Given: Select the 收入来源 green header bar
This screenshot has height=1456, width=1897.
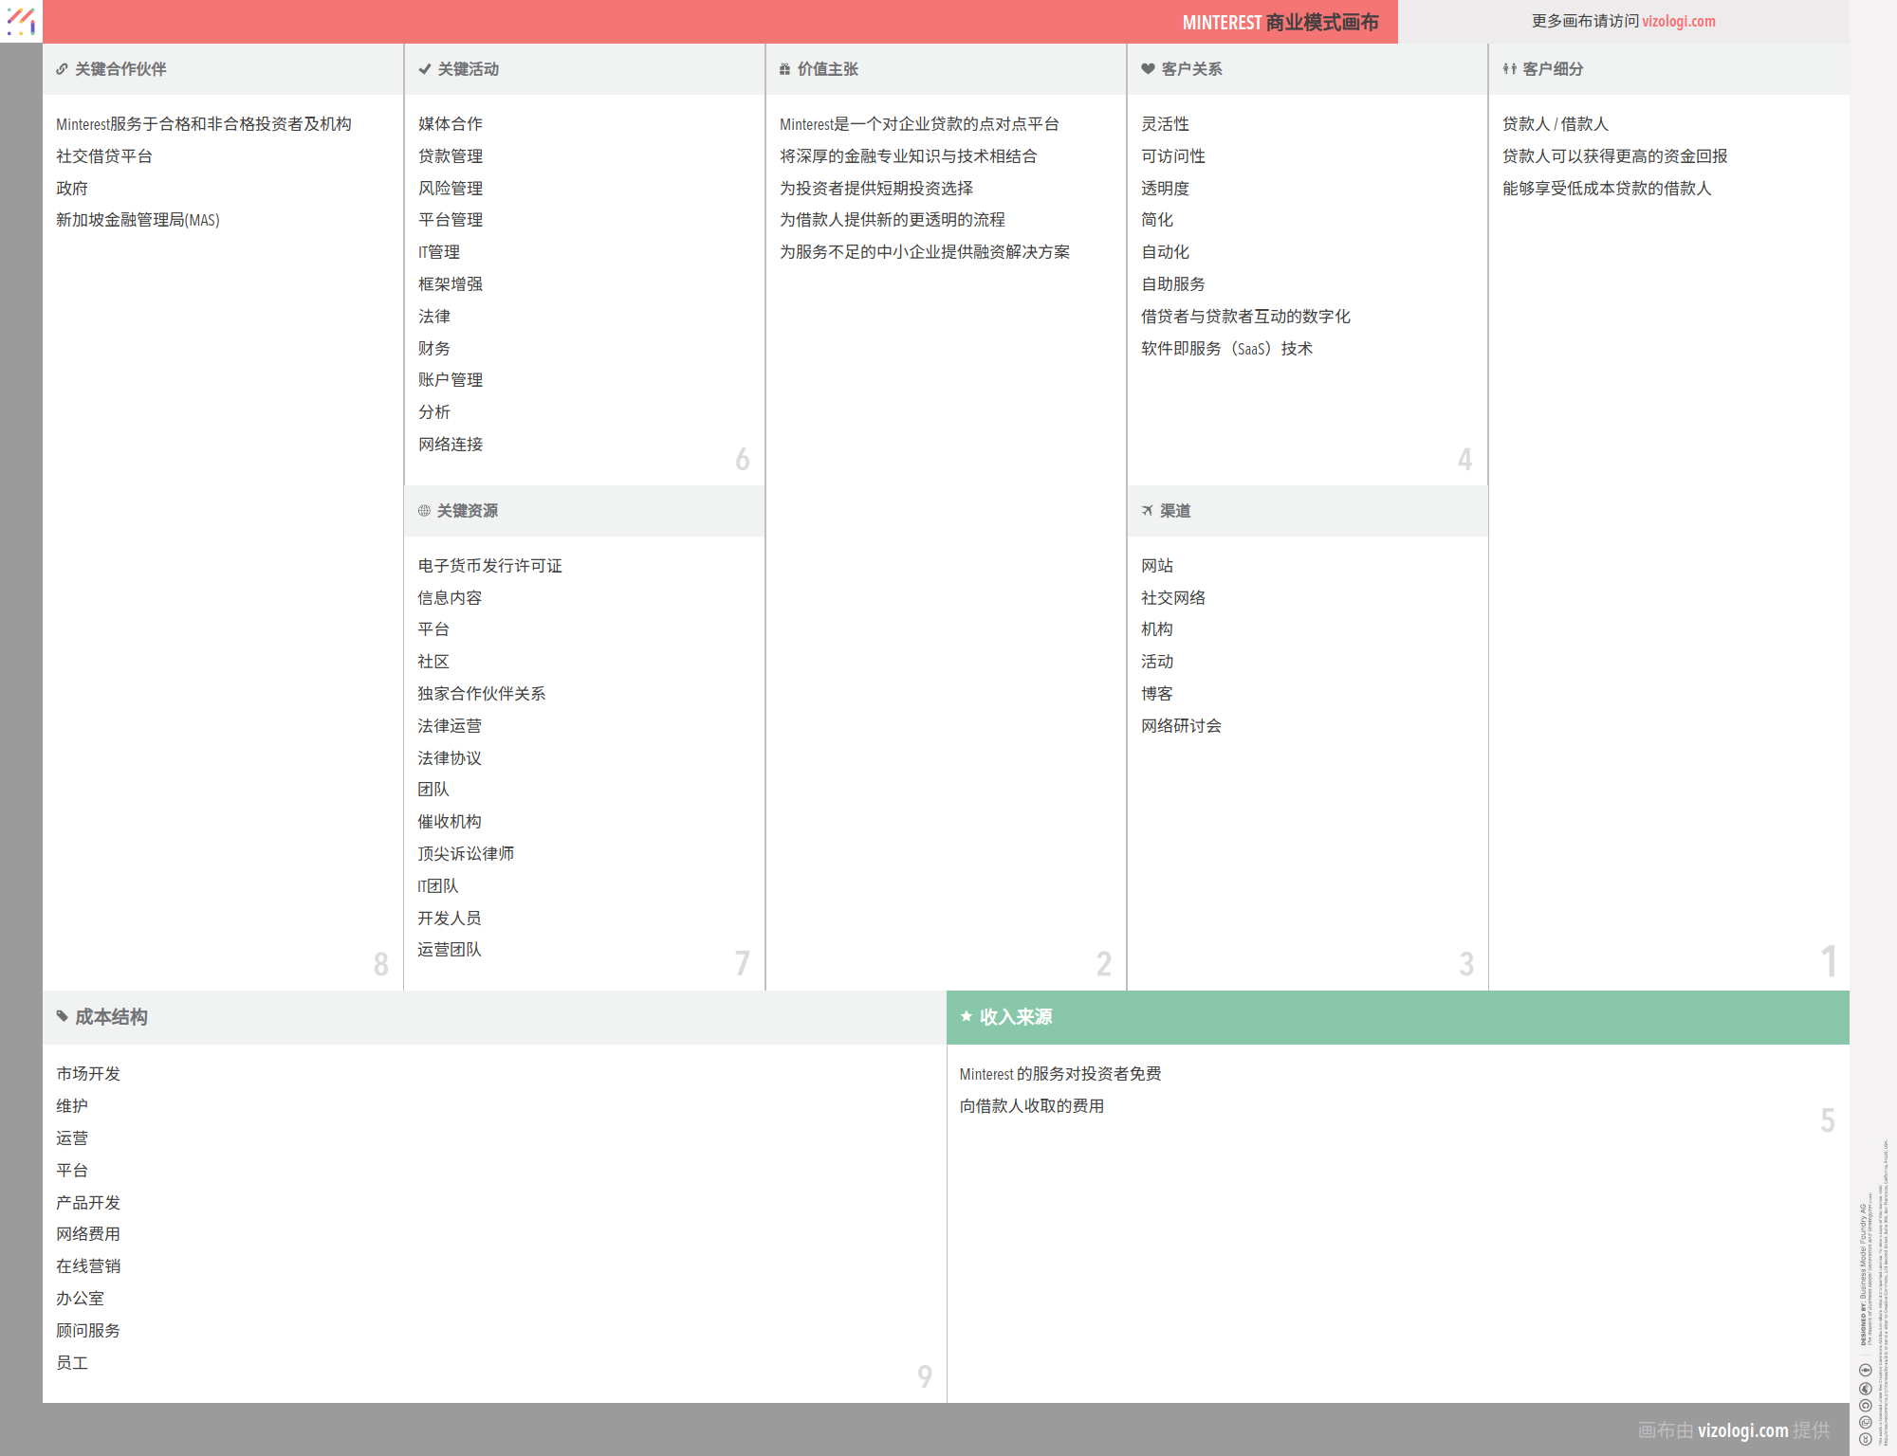Looking at the screenshot, I should tap(1397, 1017).
